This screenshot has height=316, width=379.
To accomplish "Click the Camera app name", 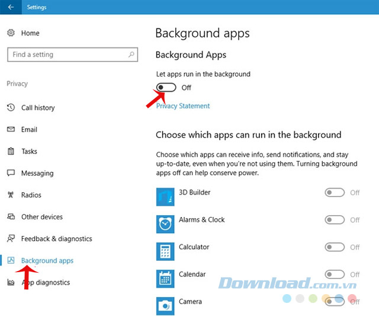I will (x=191, y=302).
